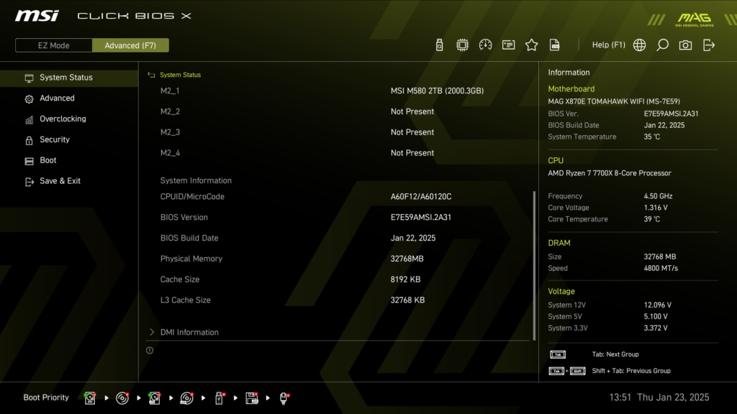Viewport: 737px width, 414px height.
Task: Click the Shift + Tab: Previous Group hint
Action: coord(631,371)
